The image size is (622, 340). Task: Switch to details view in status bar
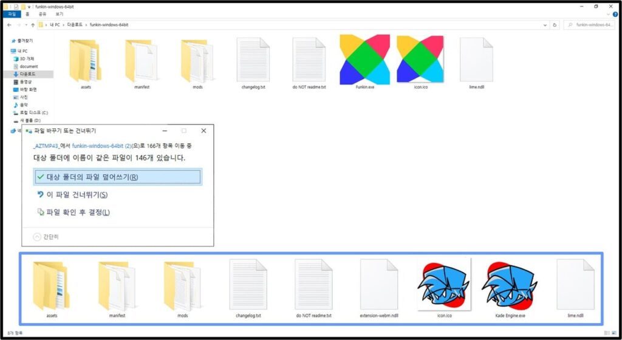[606, 333]
